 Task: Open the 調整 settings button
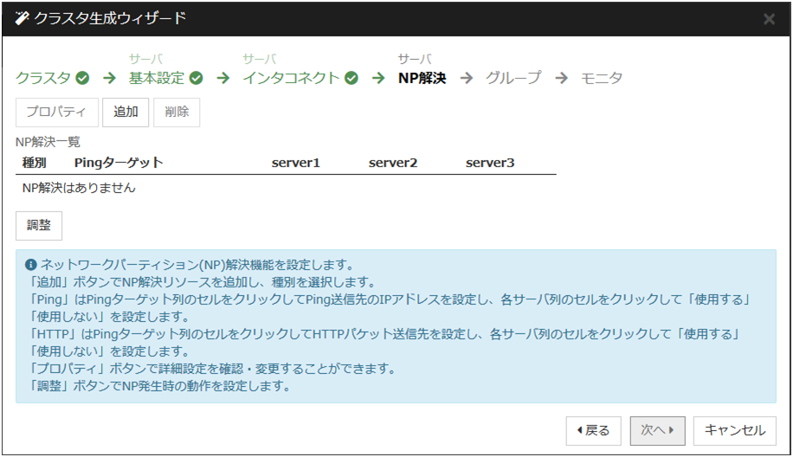coord(39,226)
